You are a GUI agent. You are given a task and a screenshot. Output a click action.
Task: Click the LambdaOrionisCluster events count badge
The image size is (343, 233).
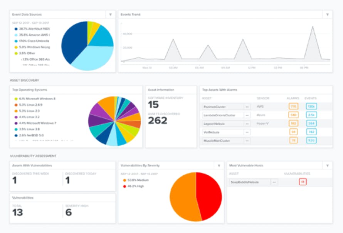311,115
